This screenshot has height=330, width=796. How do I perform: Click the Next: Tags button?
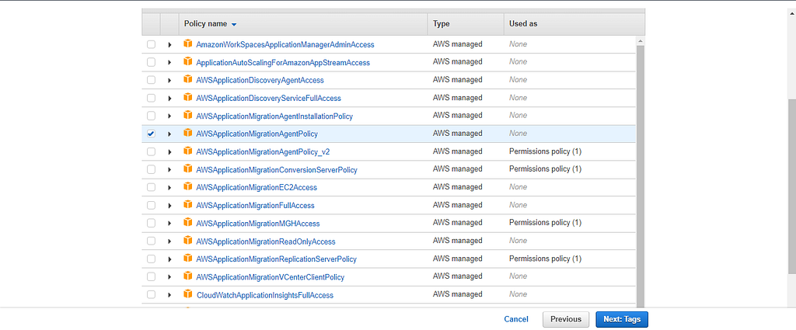pos(622,319)
